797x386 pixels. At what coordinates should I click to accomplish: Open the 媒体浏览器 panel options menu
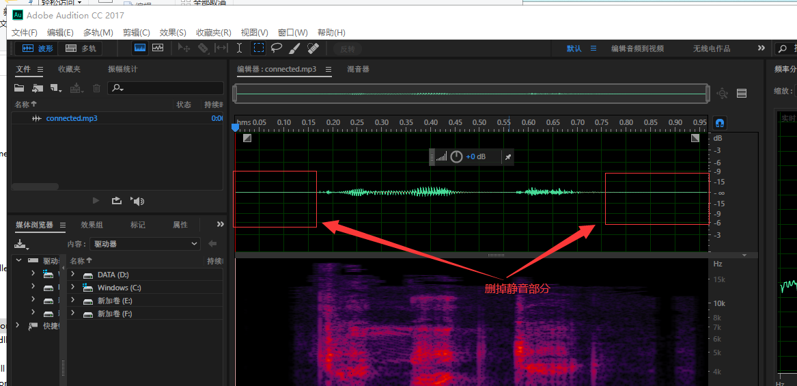63,225
